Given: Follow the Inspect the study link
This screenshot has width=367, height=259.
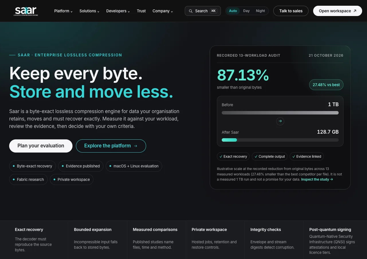Looking at the screenshot, I should pos(317,179).
